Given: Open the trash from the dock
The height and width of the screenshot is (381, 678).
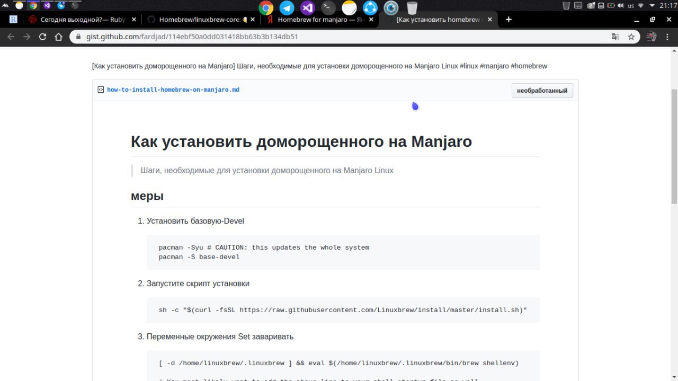Looking at the screenshot, I should (x=412, y=7).
